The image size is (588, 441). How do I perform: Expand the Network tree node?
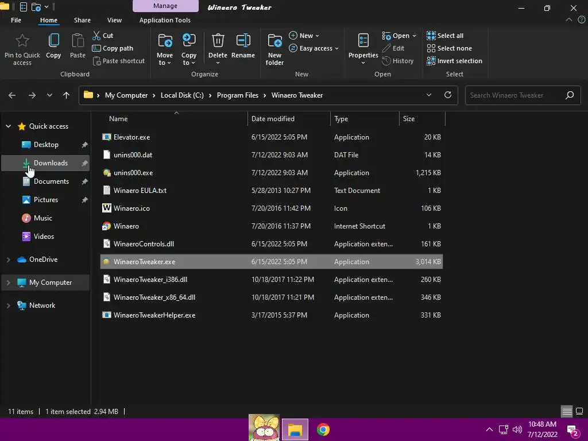pos(8,305)
